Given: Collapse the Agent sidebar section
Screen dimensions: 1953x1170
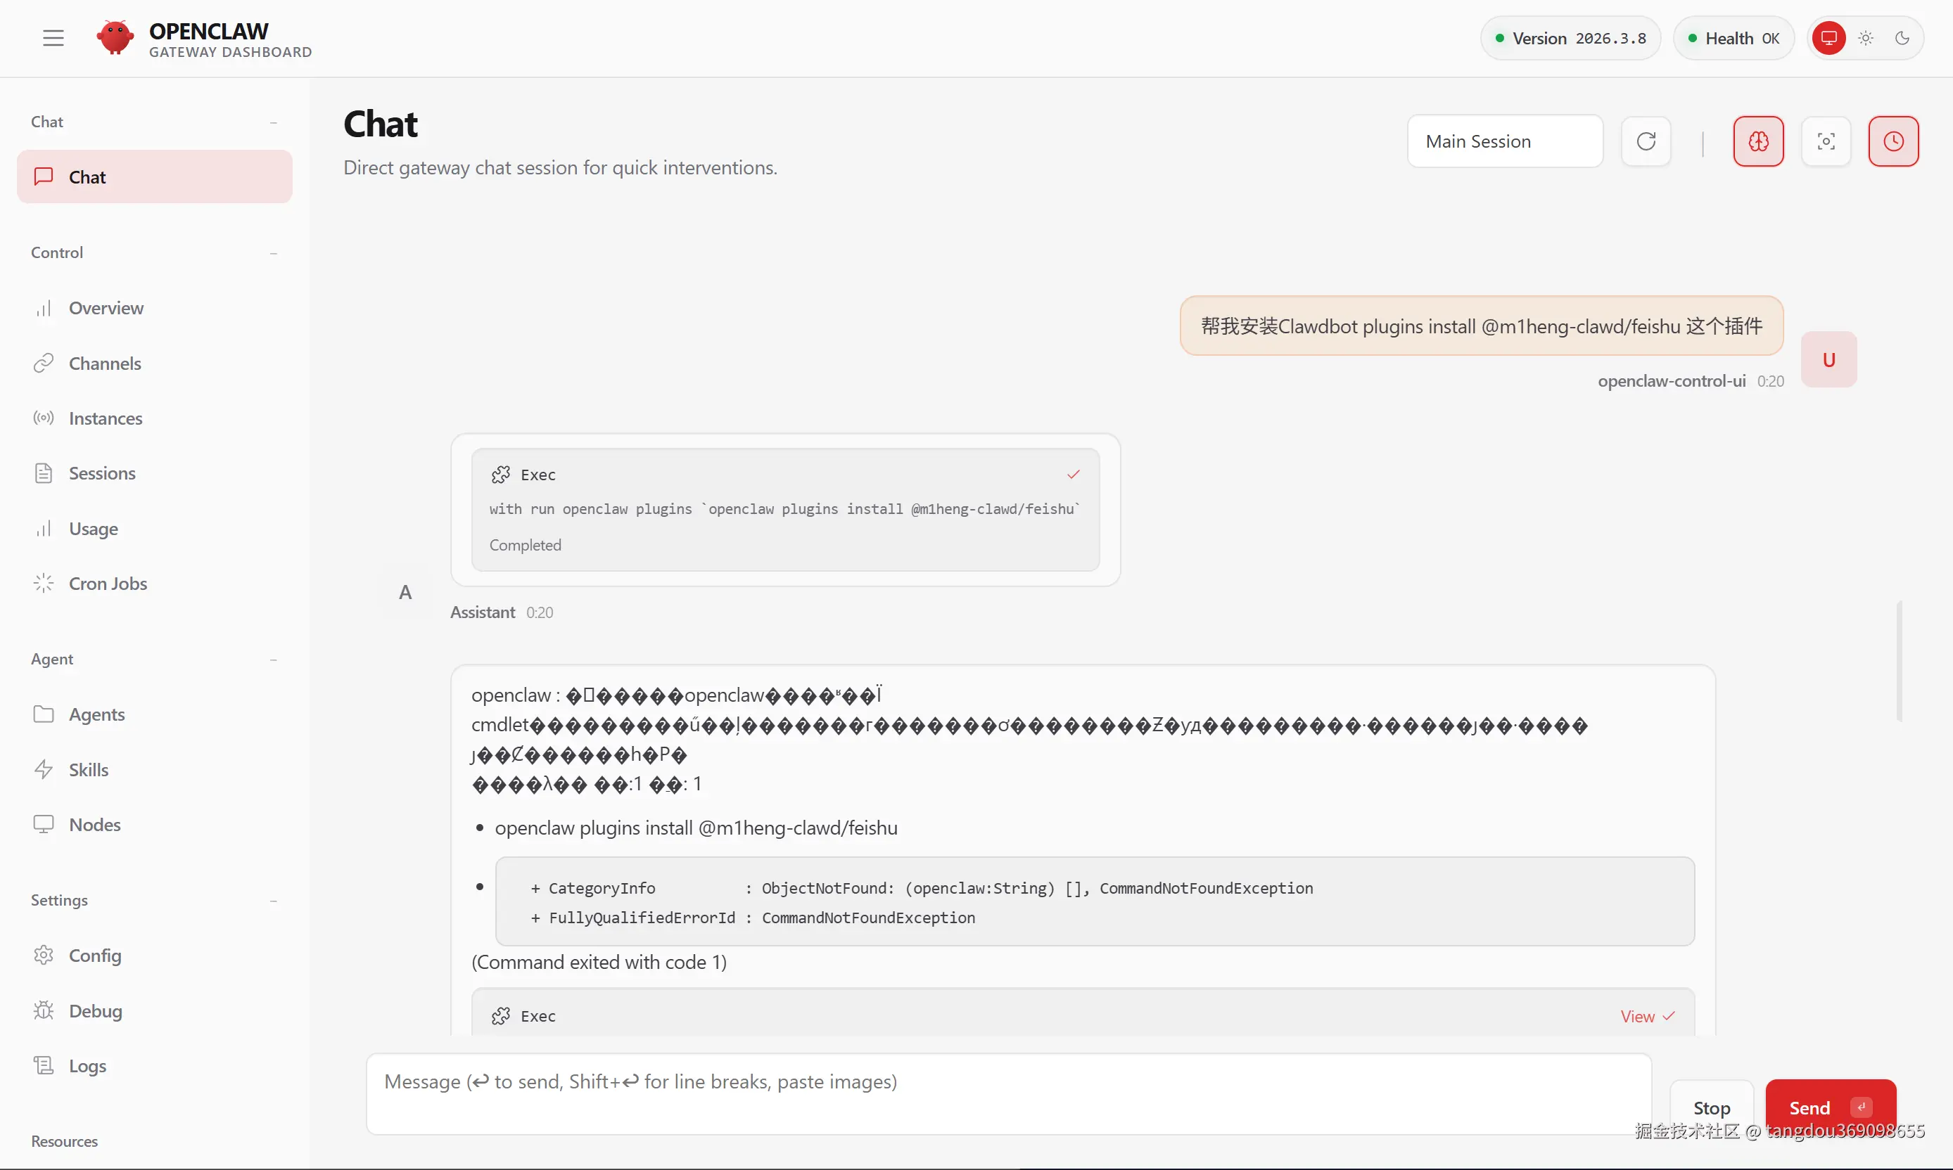Looking at the screenshot, I should 273,659.
